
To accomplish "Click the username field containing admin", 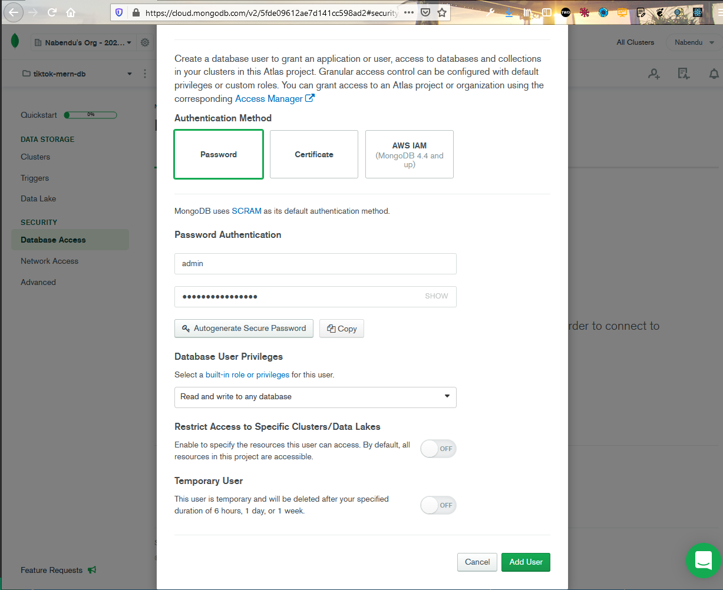I will click(x=315, y=264).
